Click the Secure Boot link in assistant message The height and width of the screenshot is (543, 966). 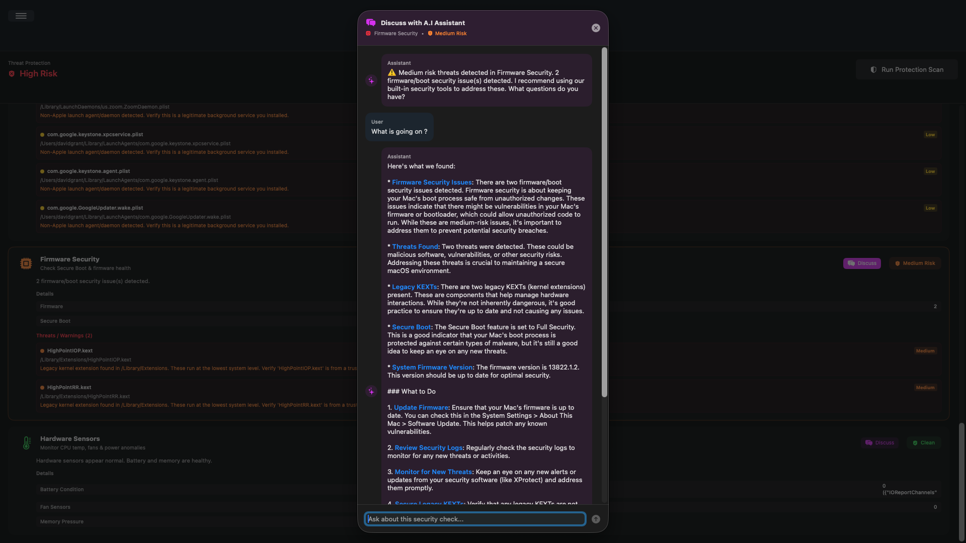tap(411, 327)
